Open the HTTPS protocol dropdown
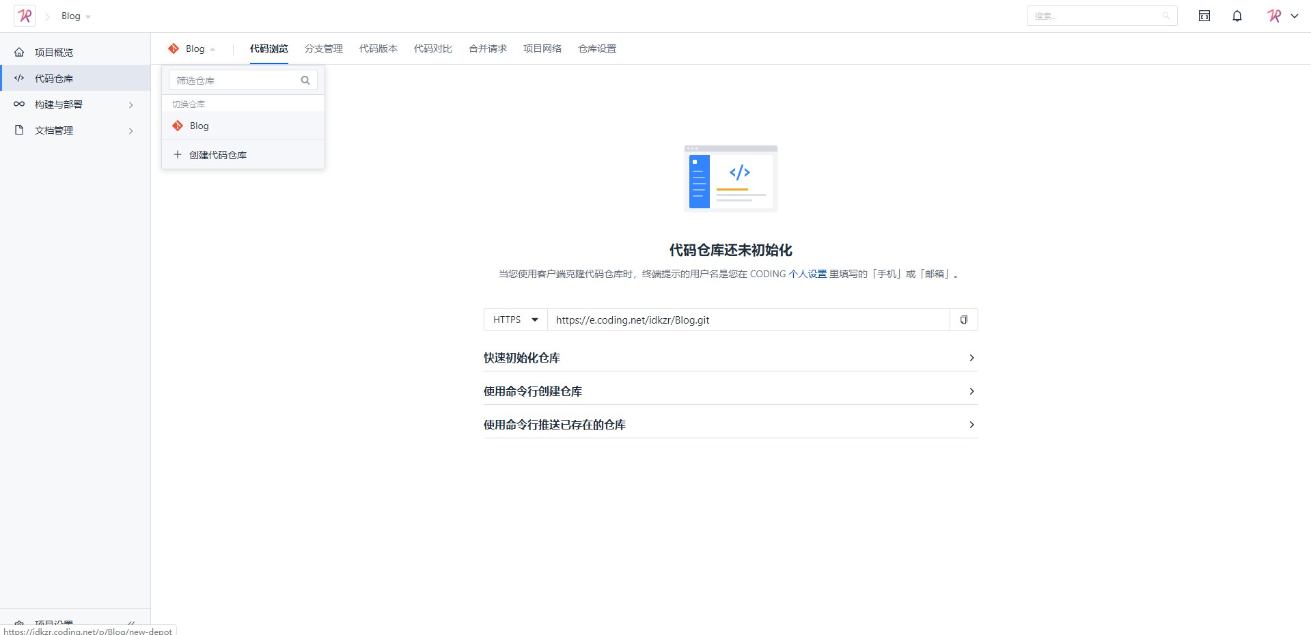Viewport: 1311px width, 635px height. pos(514,320)
